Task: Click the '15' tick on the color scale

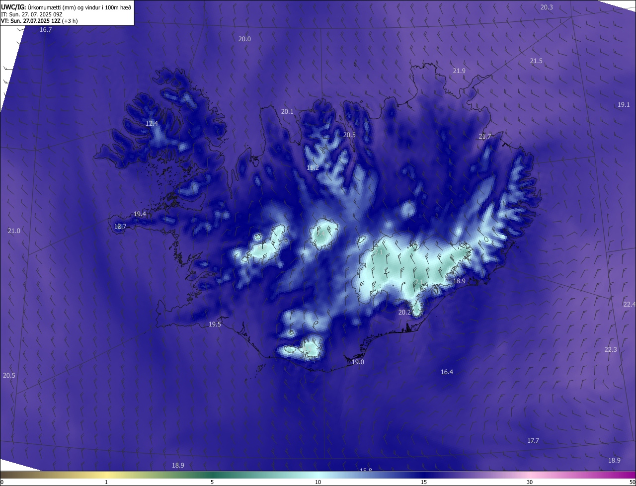Action: click(424, 483)
